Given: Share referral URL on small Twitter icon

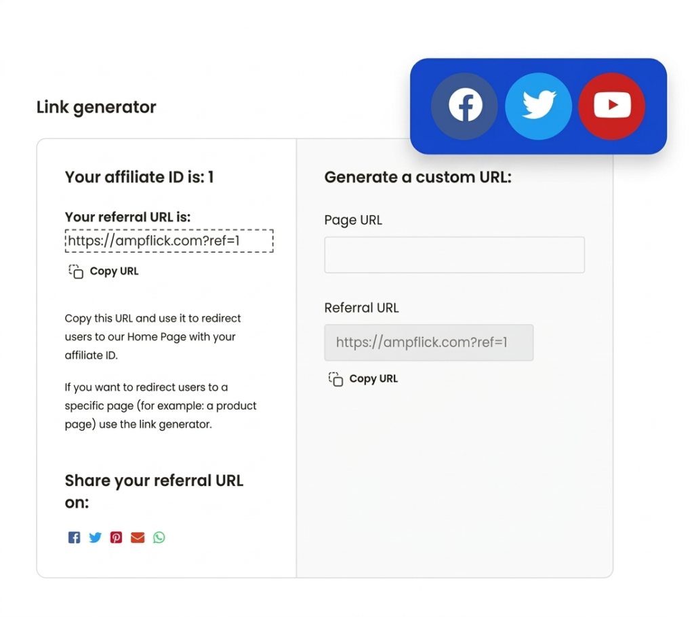Looking at the screenshot, I should click(x=96, y=538).
